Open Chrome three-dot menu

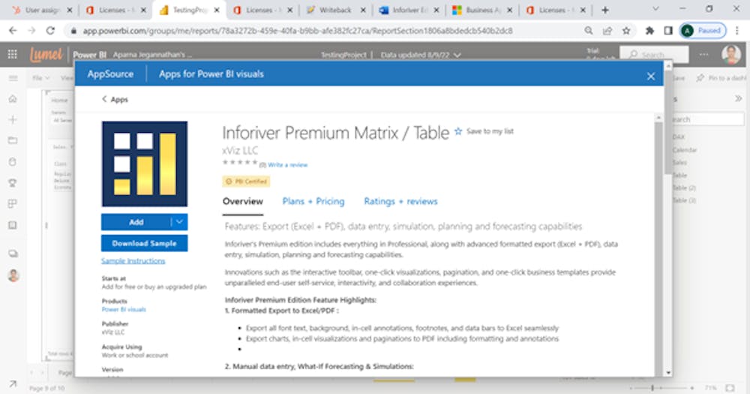click(x=737, y=31)
